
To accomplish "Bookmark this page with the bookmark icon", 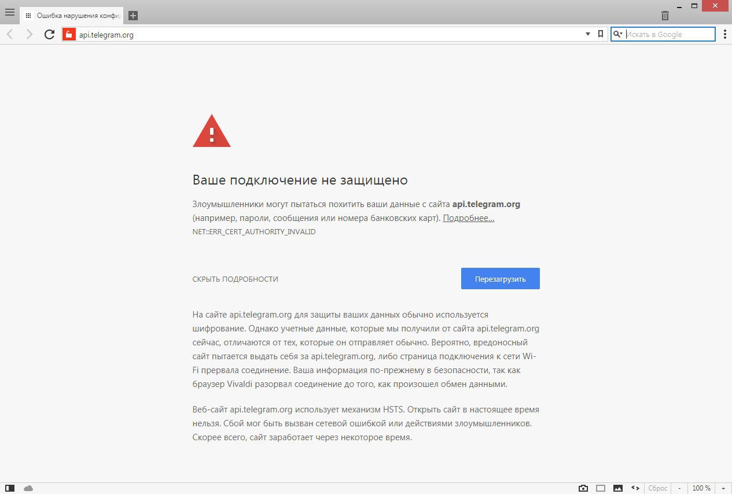I will coord(601,35).
